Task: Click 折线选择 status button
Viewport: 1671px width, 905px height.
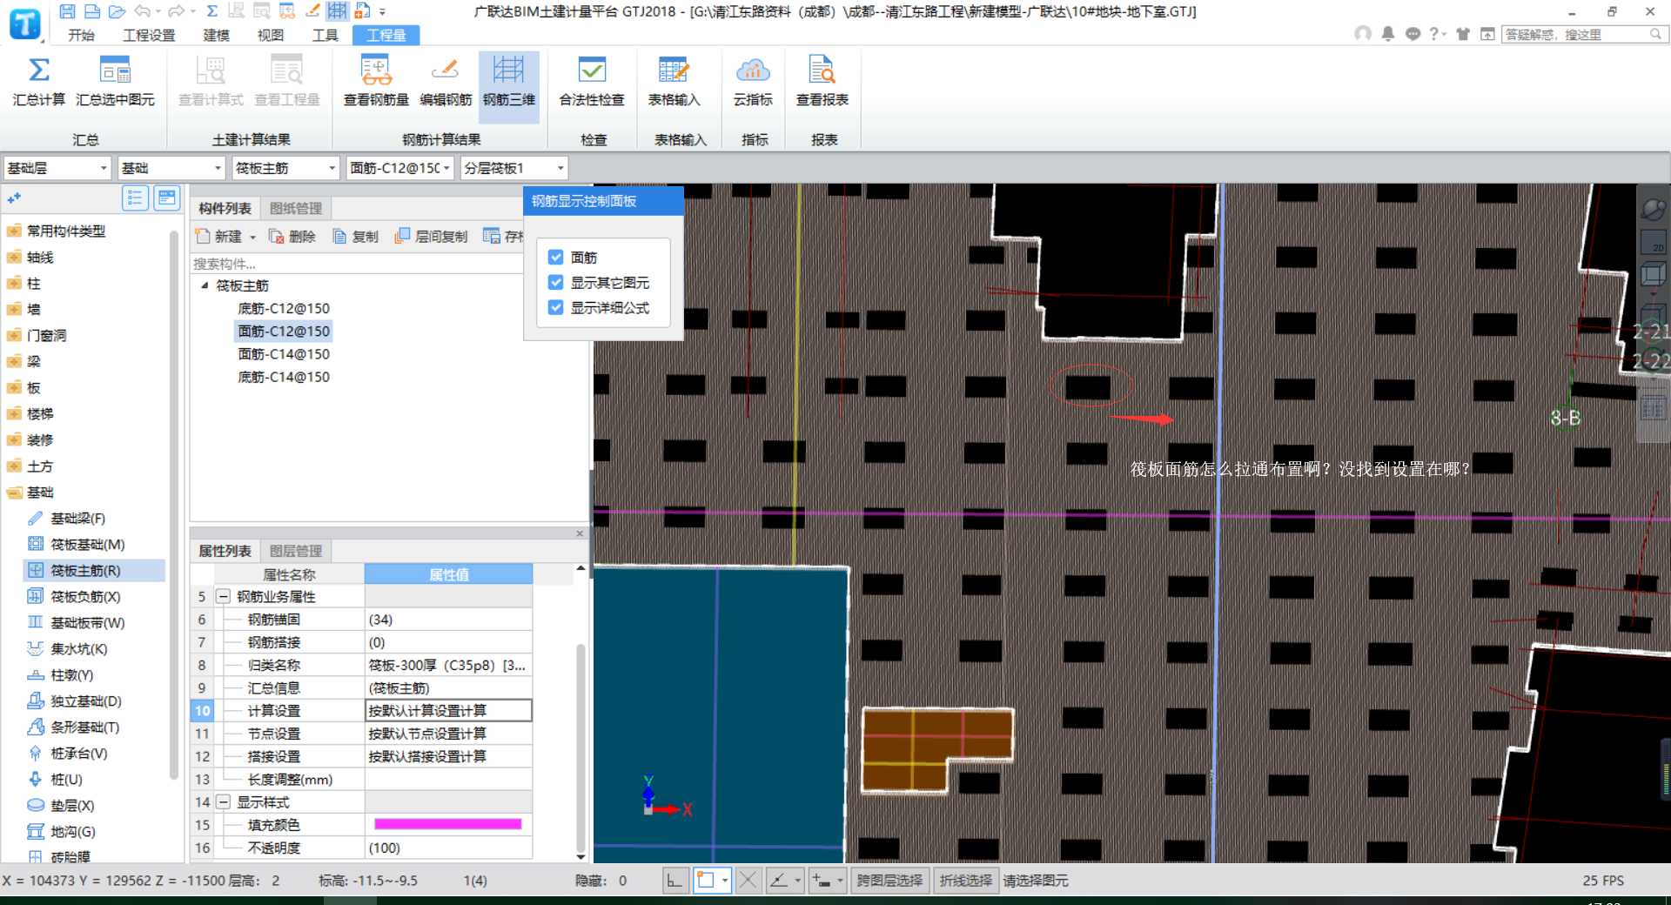Action: pyautogui.click(x=965, y=881)
